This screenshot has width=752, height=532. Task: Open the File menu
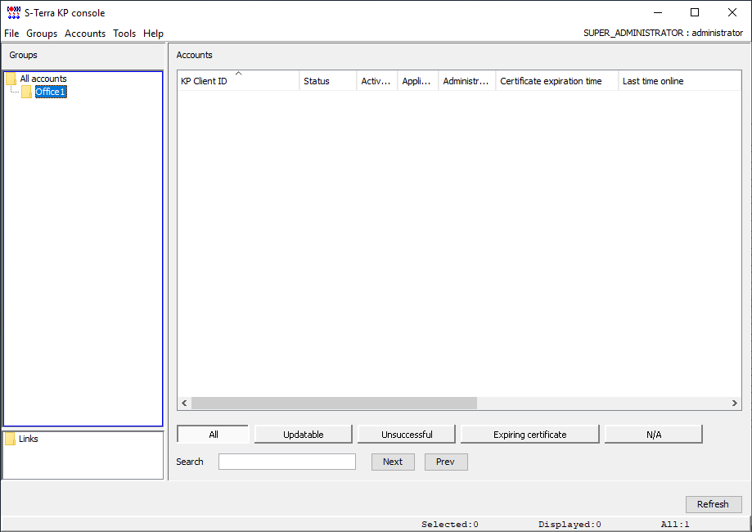(11, 33)
